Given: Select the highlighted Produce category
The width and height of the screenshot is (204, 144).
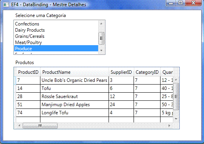Looking at the screenshot, I should (x=56, y=48).
